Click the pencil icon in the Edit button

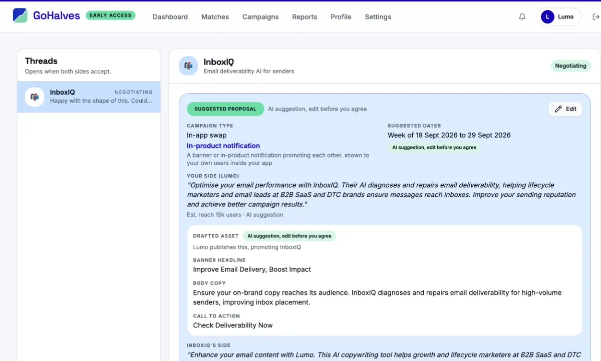[x=558, y=109]
